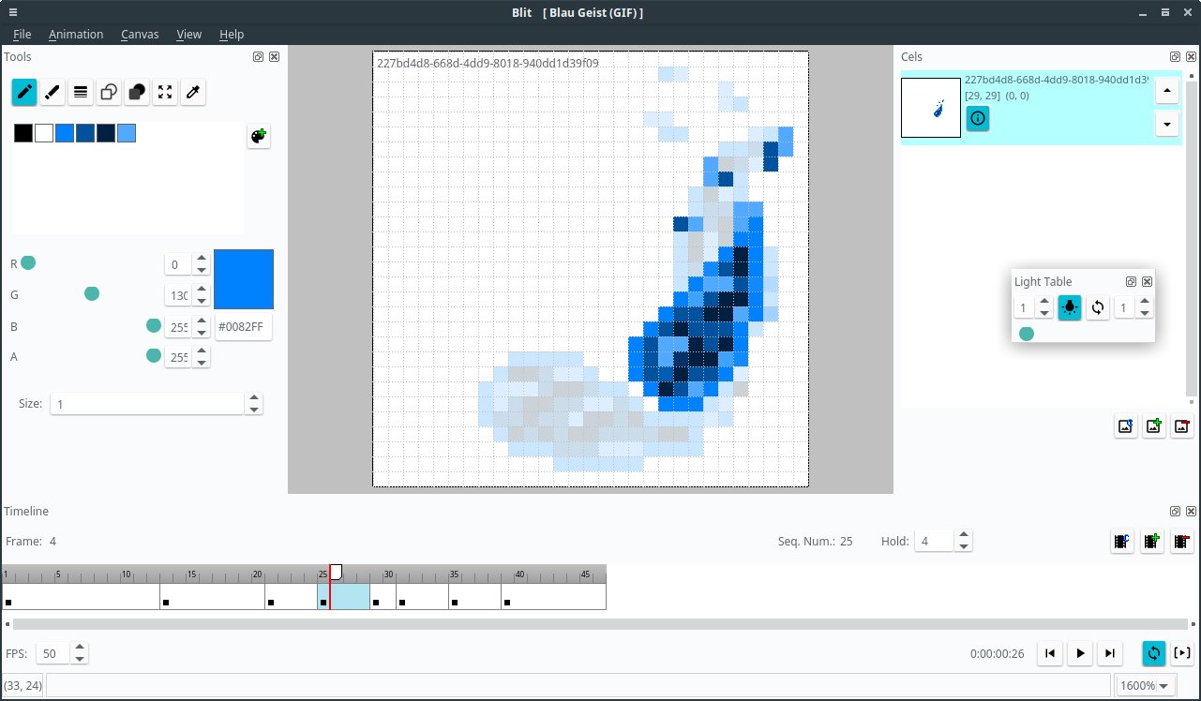Select the Pencil drawing tool

coord(24,92)
